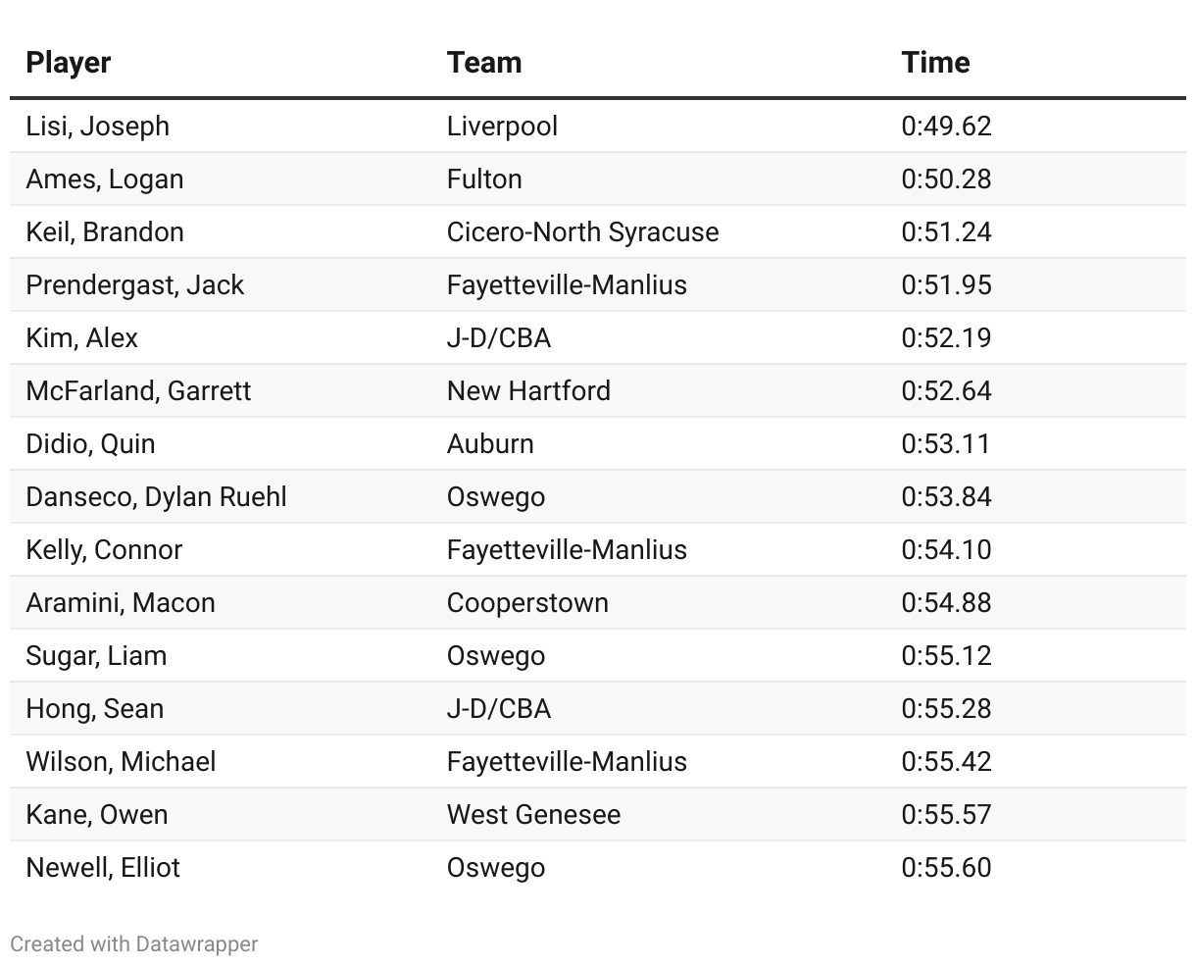This screenshot has height=967, width=1196.
Task: Click the Cicero-North Syracuse team cell
Action: coord(582,231)
